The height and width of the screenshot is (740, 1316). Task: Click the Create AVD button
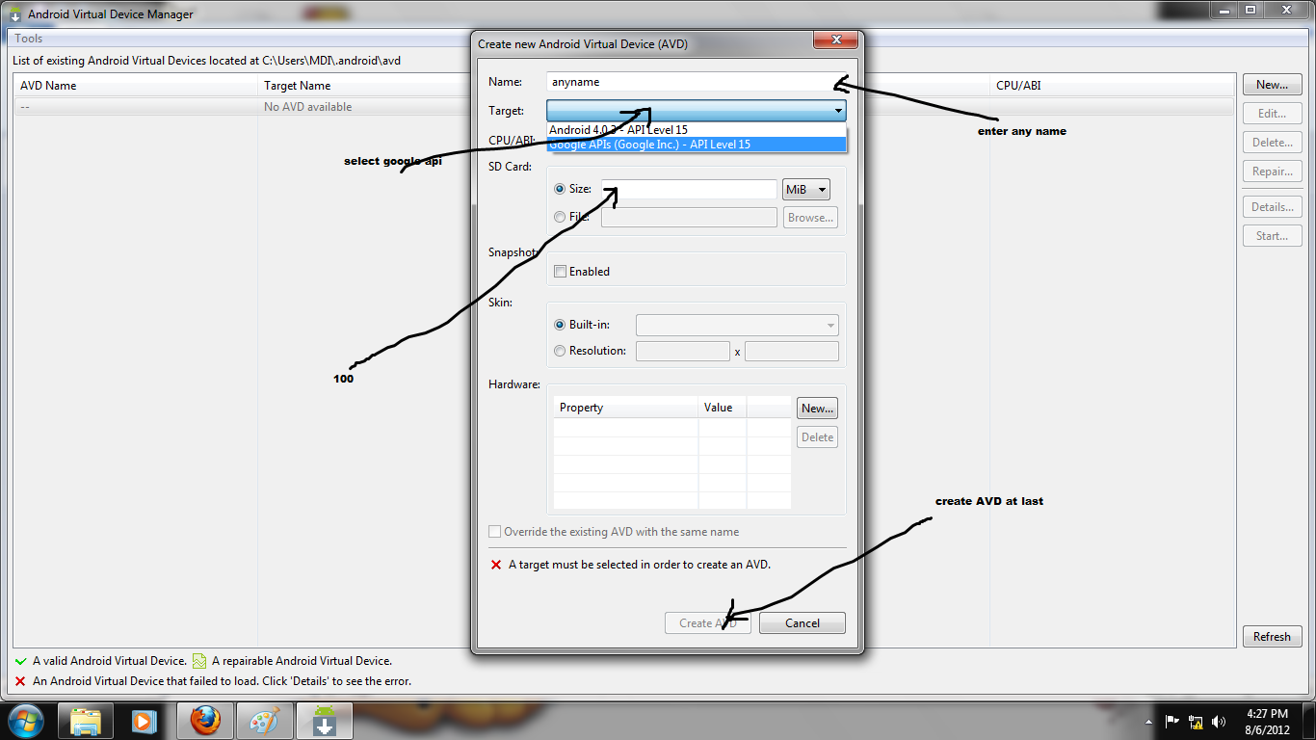(x=707, y=623)
